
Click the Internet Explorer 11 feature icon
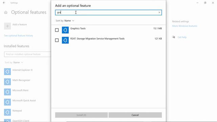(7, 72)
